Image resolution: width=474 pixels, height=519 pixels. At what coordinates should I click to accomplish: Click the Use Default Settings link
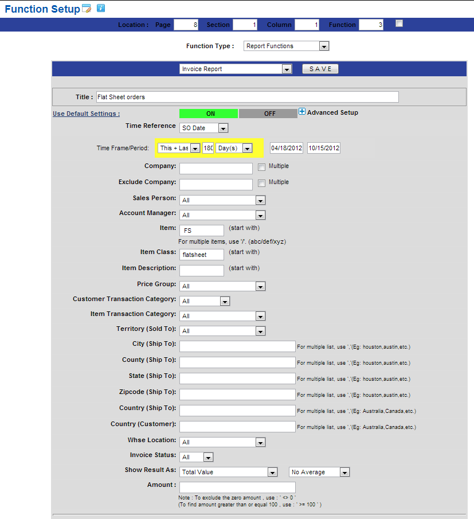pyautogui.click(x=86, y=114)
